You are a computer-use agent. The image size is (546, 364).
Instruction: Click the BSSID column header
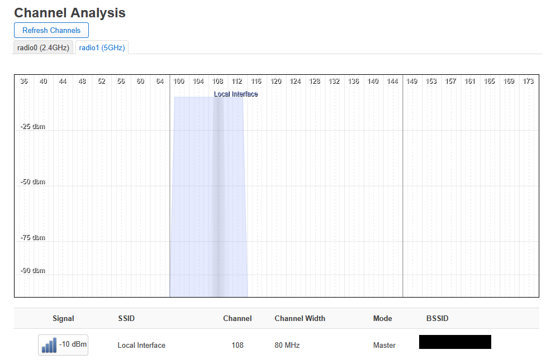(x=437, y=318)
